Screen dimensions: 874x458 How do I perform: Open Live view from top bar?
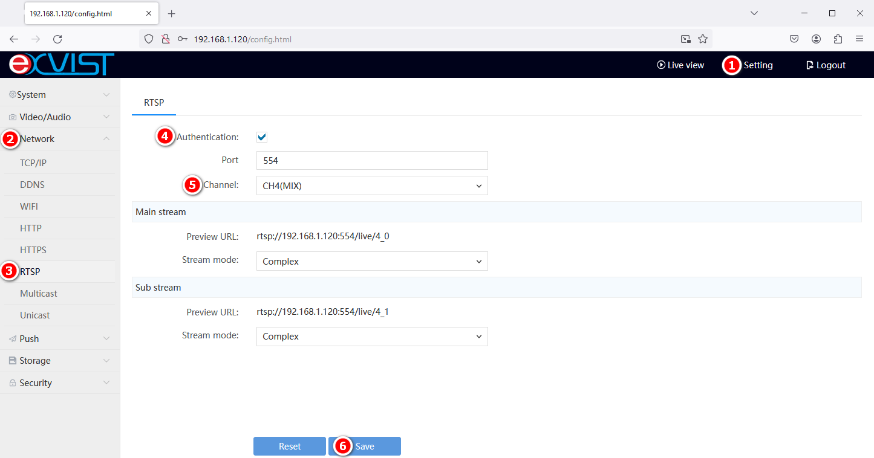[x=680, y=65]
